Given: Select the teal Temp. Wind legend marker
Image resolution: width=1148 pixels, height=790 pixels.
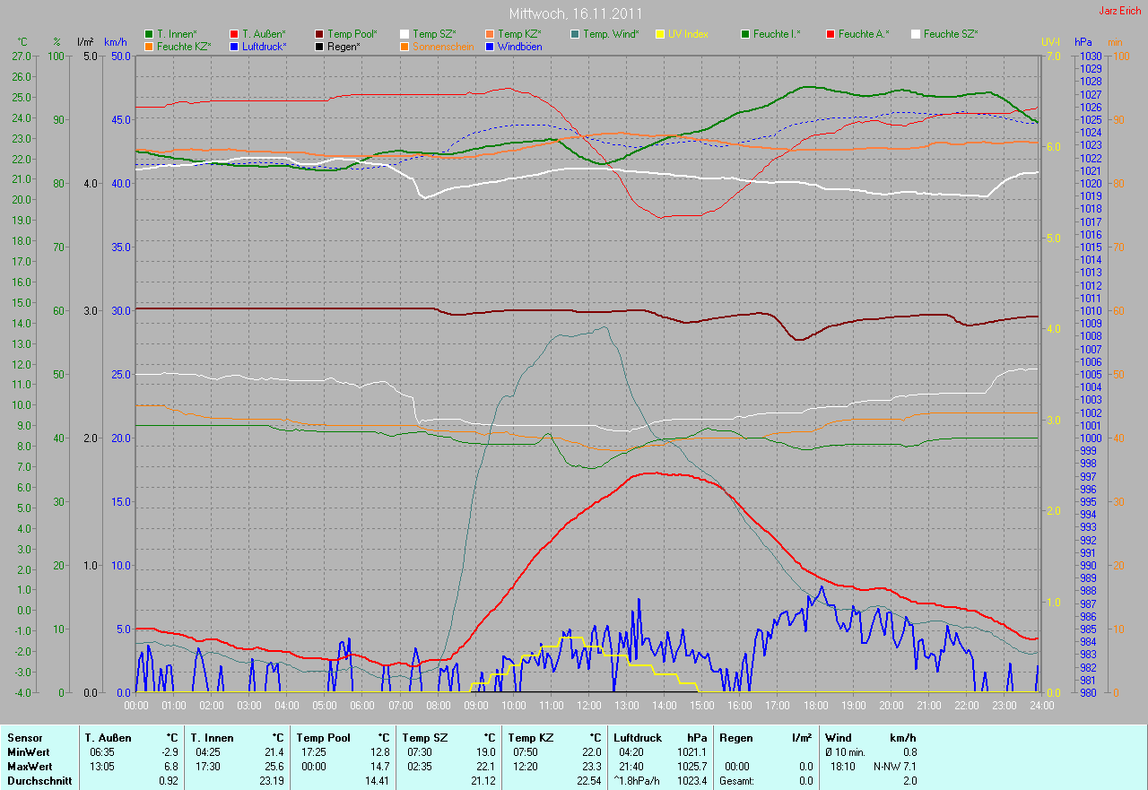Looking at the screenshot, I should [575, 34].
